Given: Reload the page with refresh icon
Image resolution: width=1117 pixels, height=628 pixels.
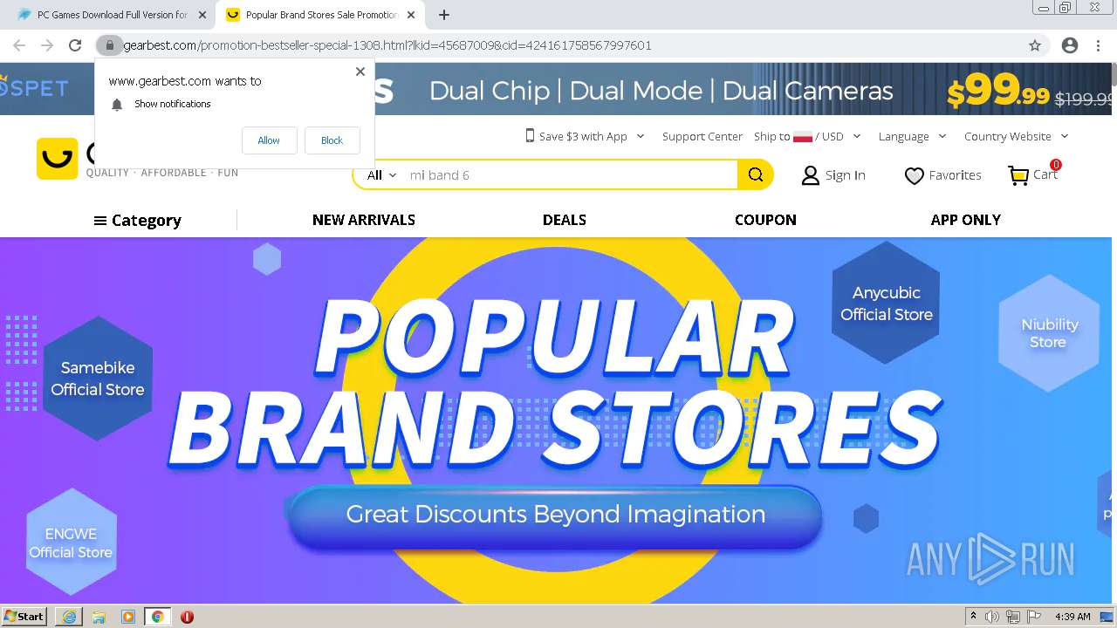Looking at the screenshot, I should [75, 45].
